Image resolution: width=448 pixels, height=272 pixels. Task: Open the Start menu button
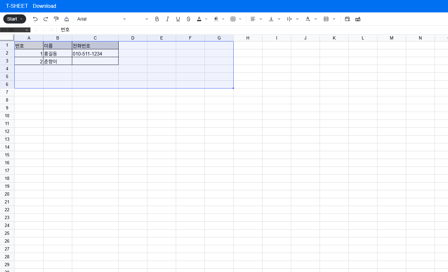click(15, 19)
